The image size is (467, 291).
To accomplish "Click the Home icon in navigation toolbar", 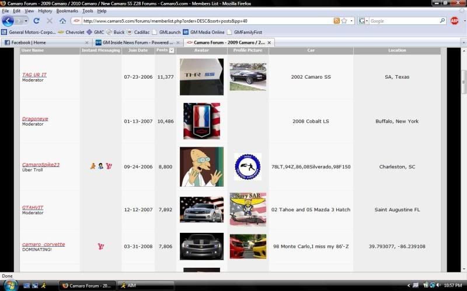I will click(x=62, y=21).
